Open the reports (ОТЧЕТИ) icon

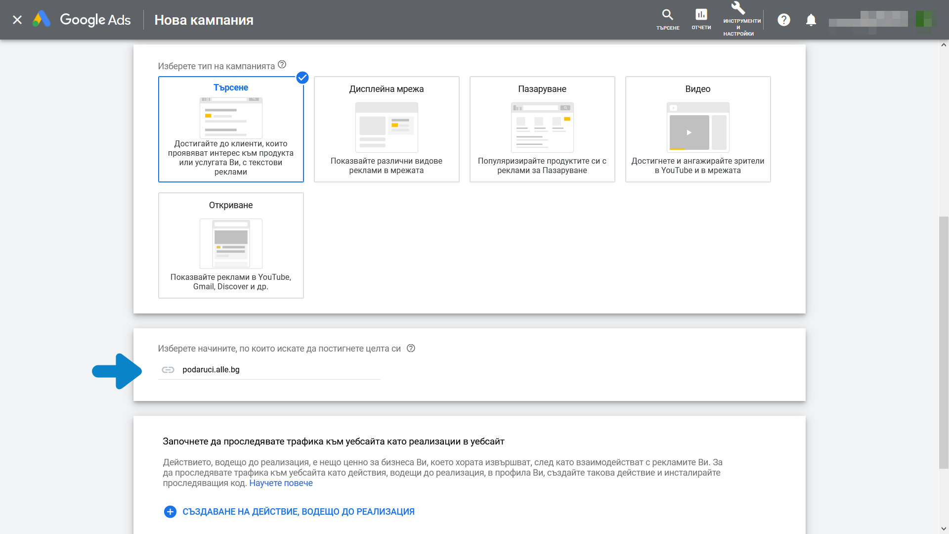tap(701, 20)
